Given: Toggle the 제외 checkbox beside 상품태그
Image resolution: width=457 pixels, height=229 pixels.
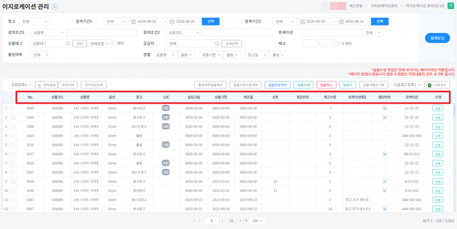Looking at the screenshot, I should click(114, 43).
